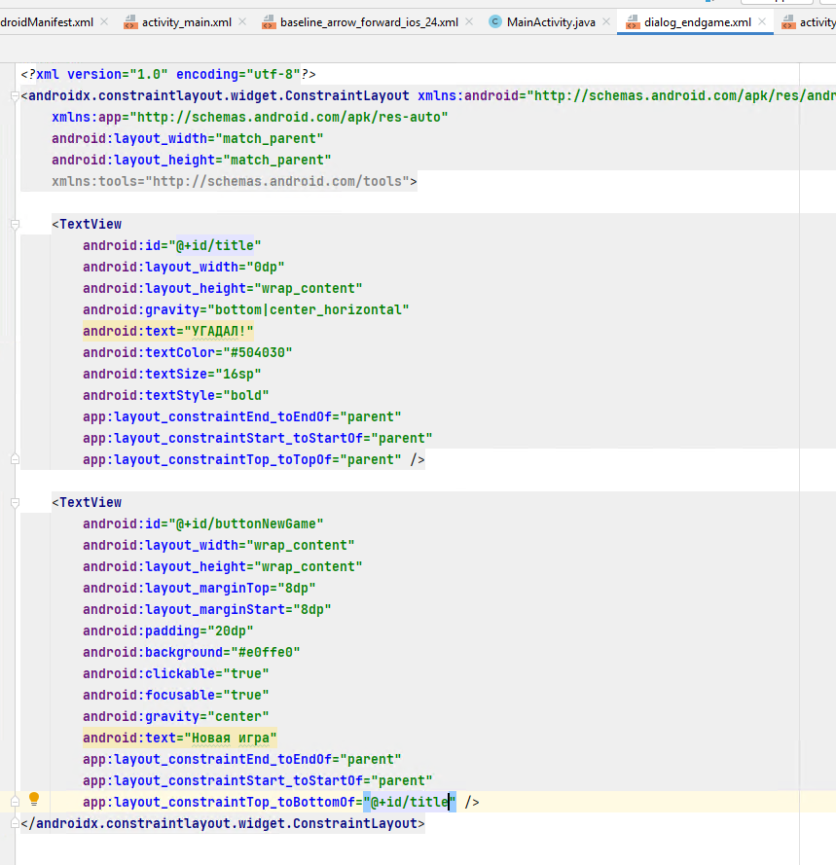Image resolution: width=836 pixels, height=865 pixels.
Task: Click the android:clickable="true" attribute
Action: [175, 673]
